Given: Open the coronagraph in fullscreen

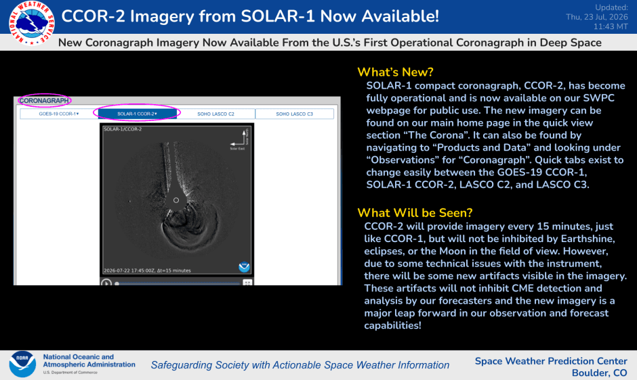Looking at the screenshot, I should [247, 283].
